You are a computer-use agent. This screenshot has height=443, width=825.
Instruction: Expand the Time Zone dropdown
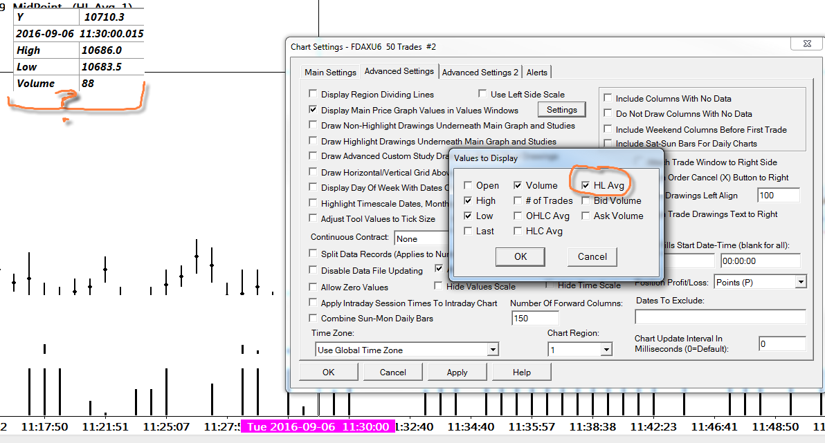[492, 350]
